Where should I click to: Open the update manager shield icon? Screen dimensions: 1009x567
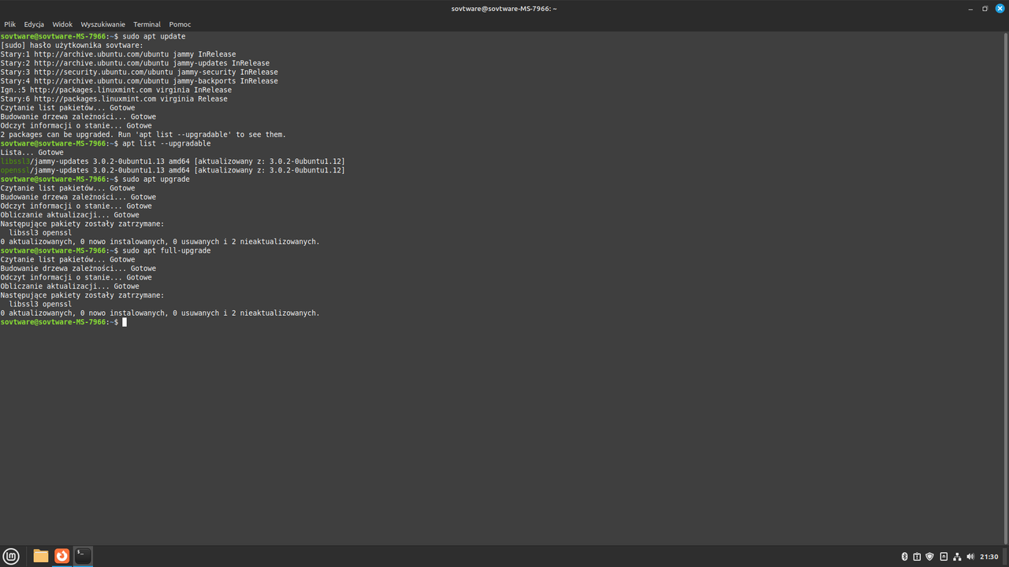pos(929,557)
